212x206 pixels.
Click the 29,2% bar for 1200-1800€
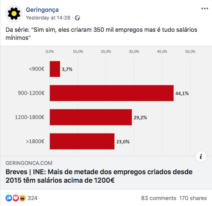click(x=91, y=117)
